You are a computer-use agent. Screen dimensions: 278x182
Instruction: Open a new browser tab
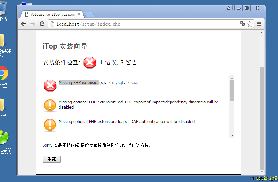89,14
